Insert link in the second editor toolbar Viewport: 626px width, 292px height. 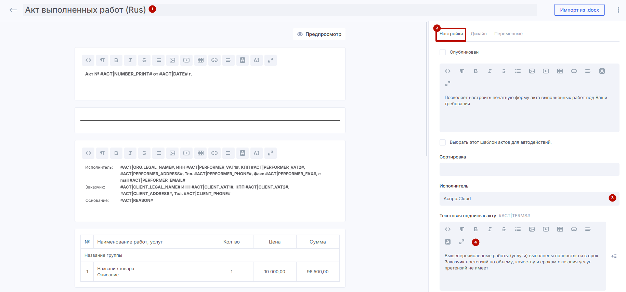point(214,153)
